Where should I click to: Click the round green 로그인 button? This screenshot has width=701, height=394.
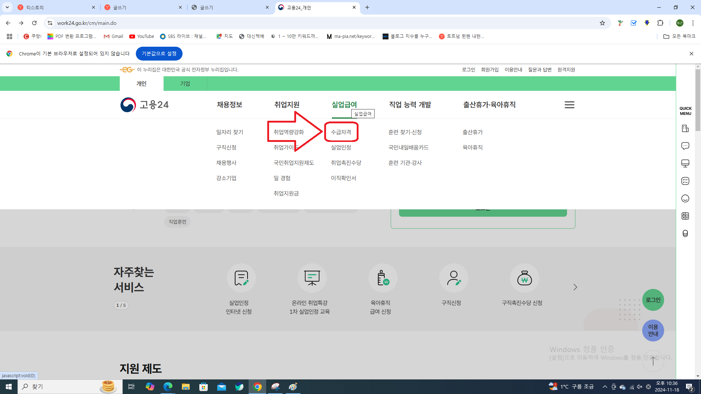click(x=653, y=300)
